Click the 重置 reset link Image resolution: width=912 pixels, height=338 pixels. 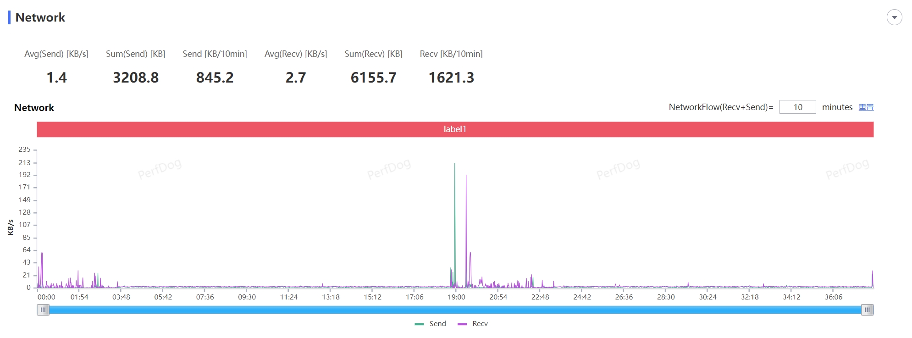tap(866, 107)
